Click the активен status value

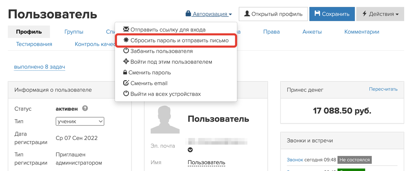point(67,109)
